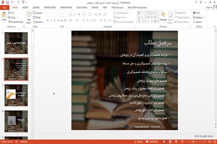Switch to the INSERT tab
The height and width of the screenshot is (144, 217).
(25, 8)
